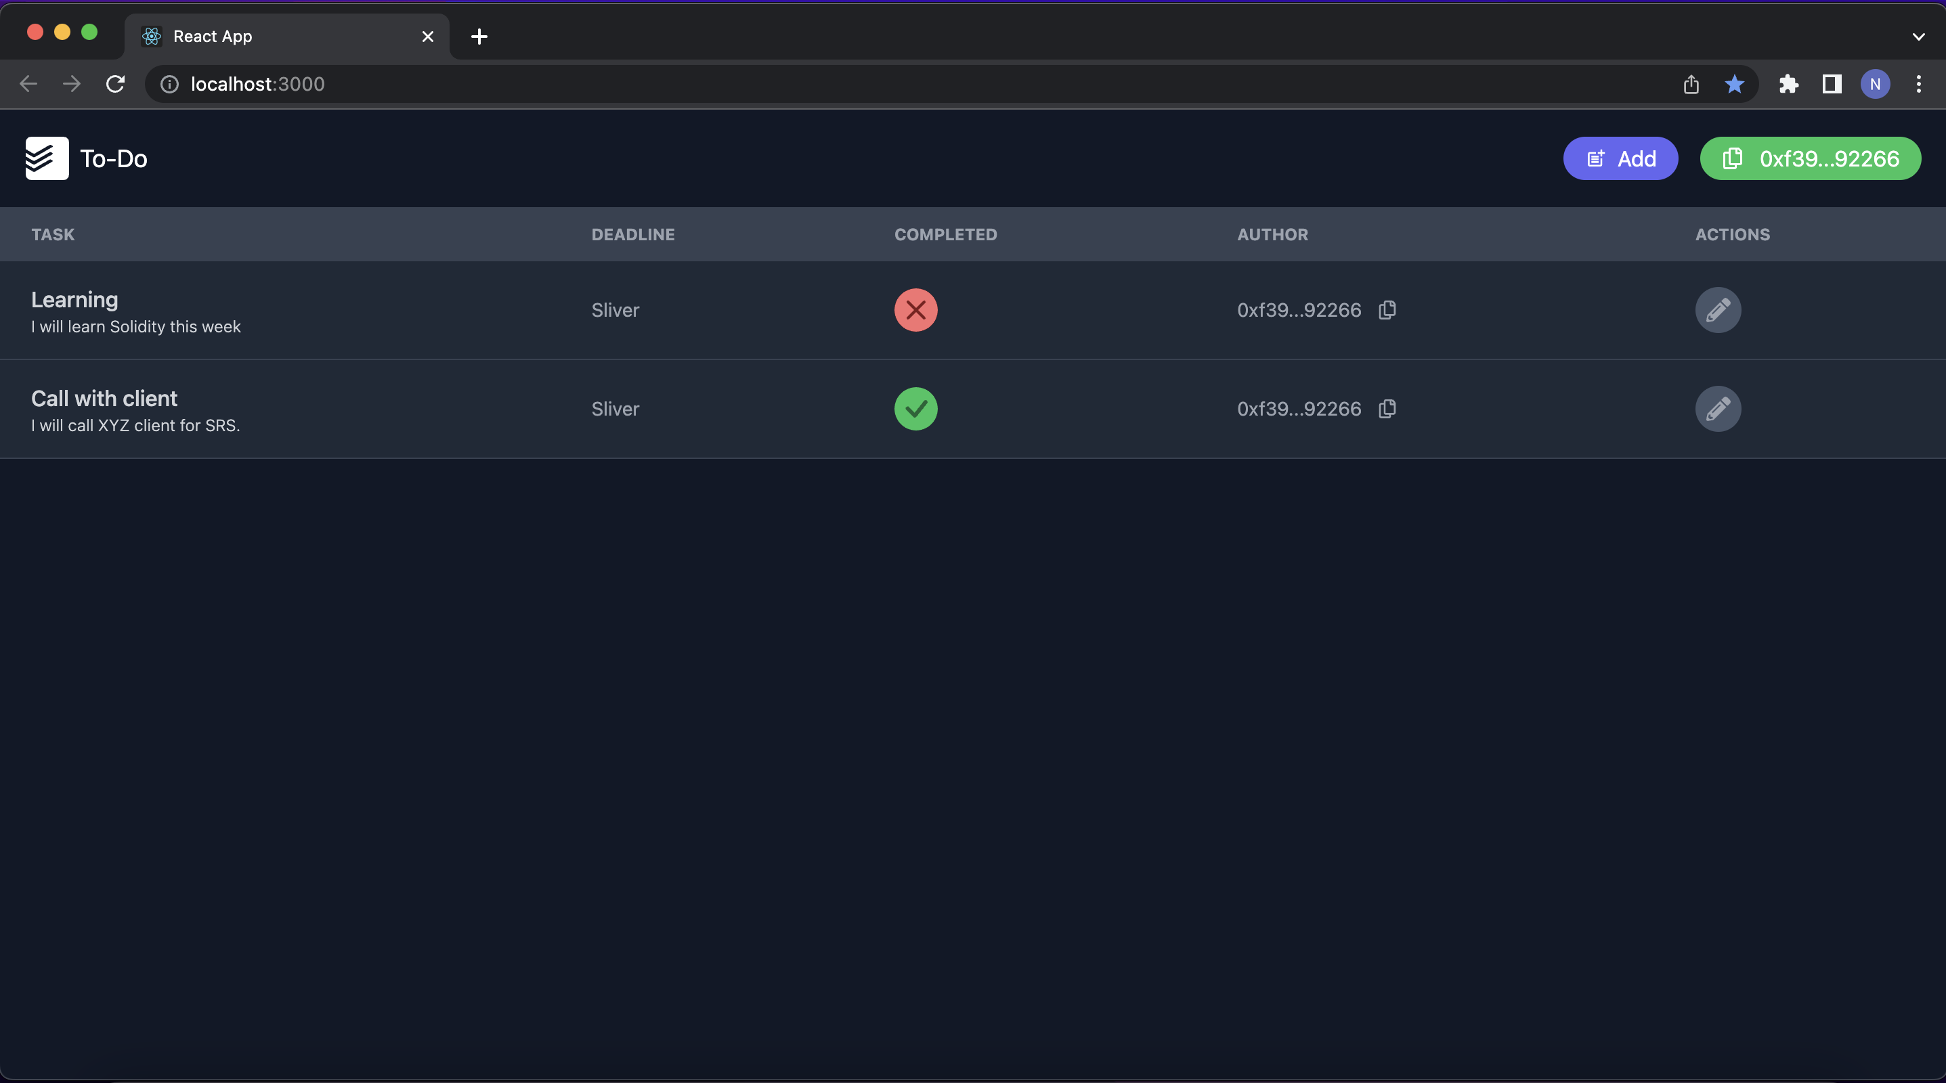This screenshot has height=1083, width=1946.
Task: Click the Add task button
Action: (x=1620, y=158)
